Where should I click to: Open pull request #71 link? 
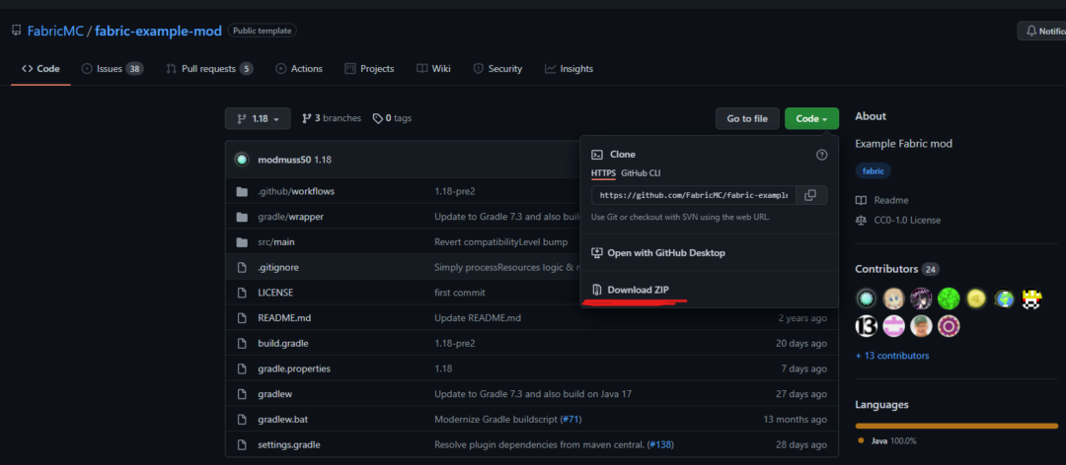(570, 420)
